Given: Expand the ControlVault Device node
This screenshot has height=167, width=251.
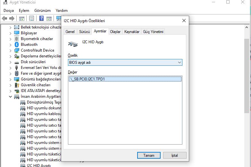Looking at the screenshot, I should tap(10, 51).
